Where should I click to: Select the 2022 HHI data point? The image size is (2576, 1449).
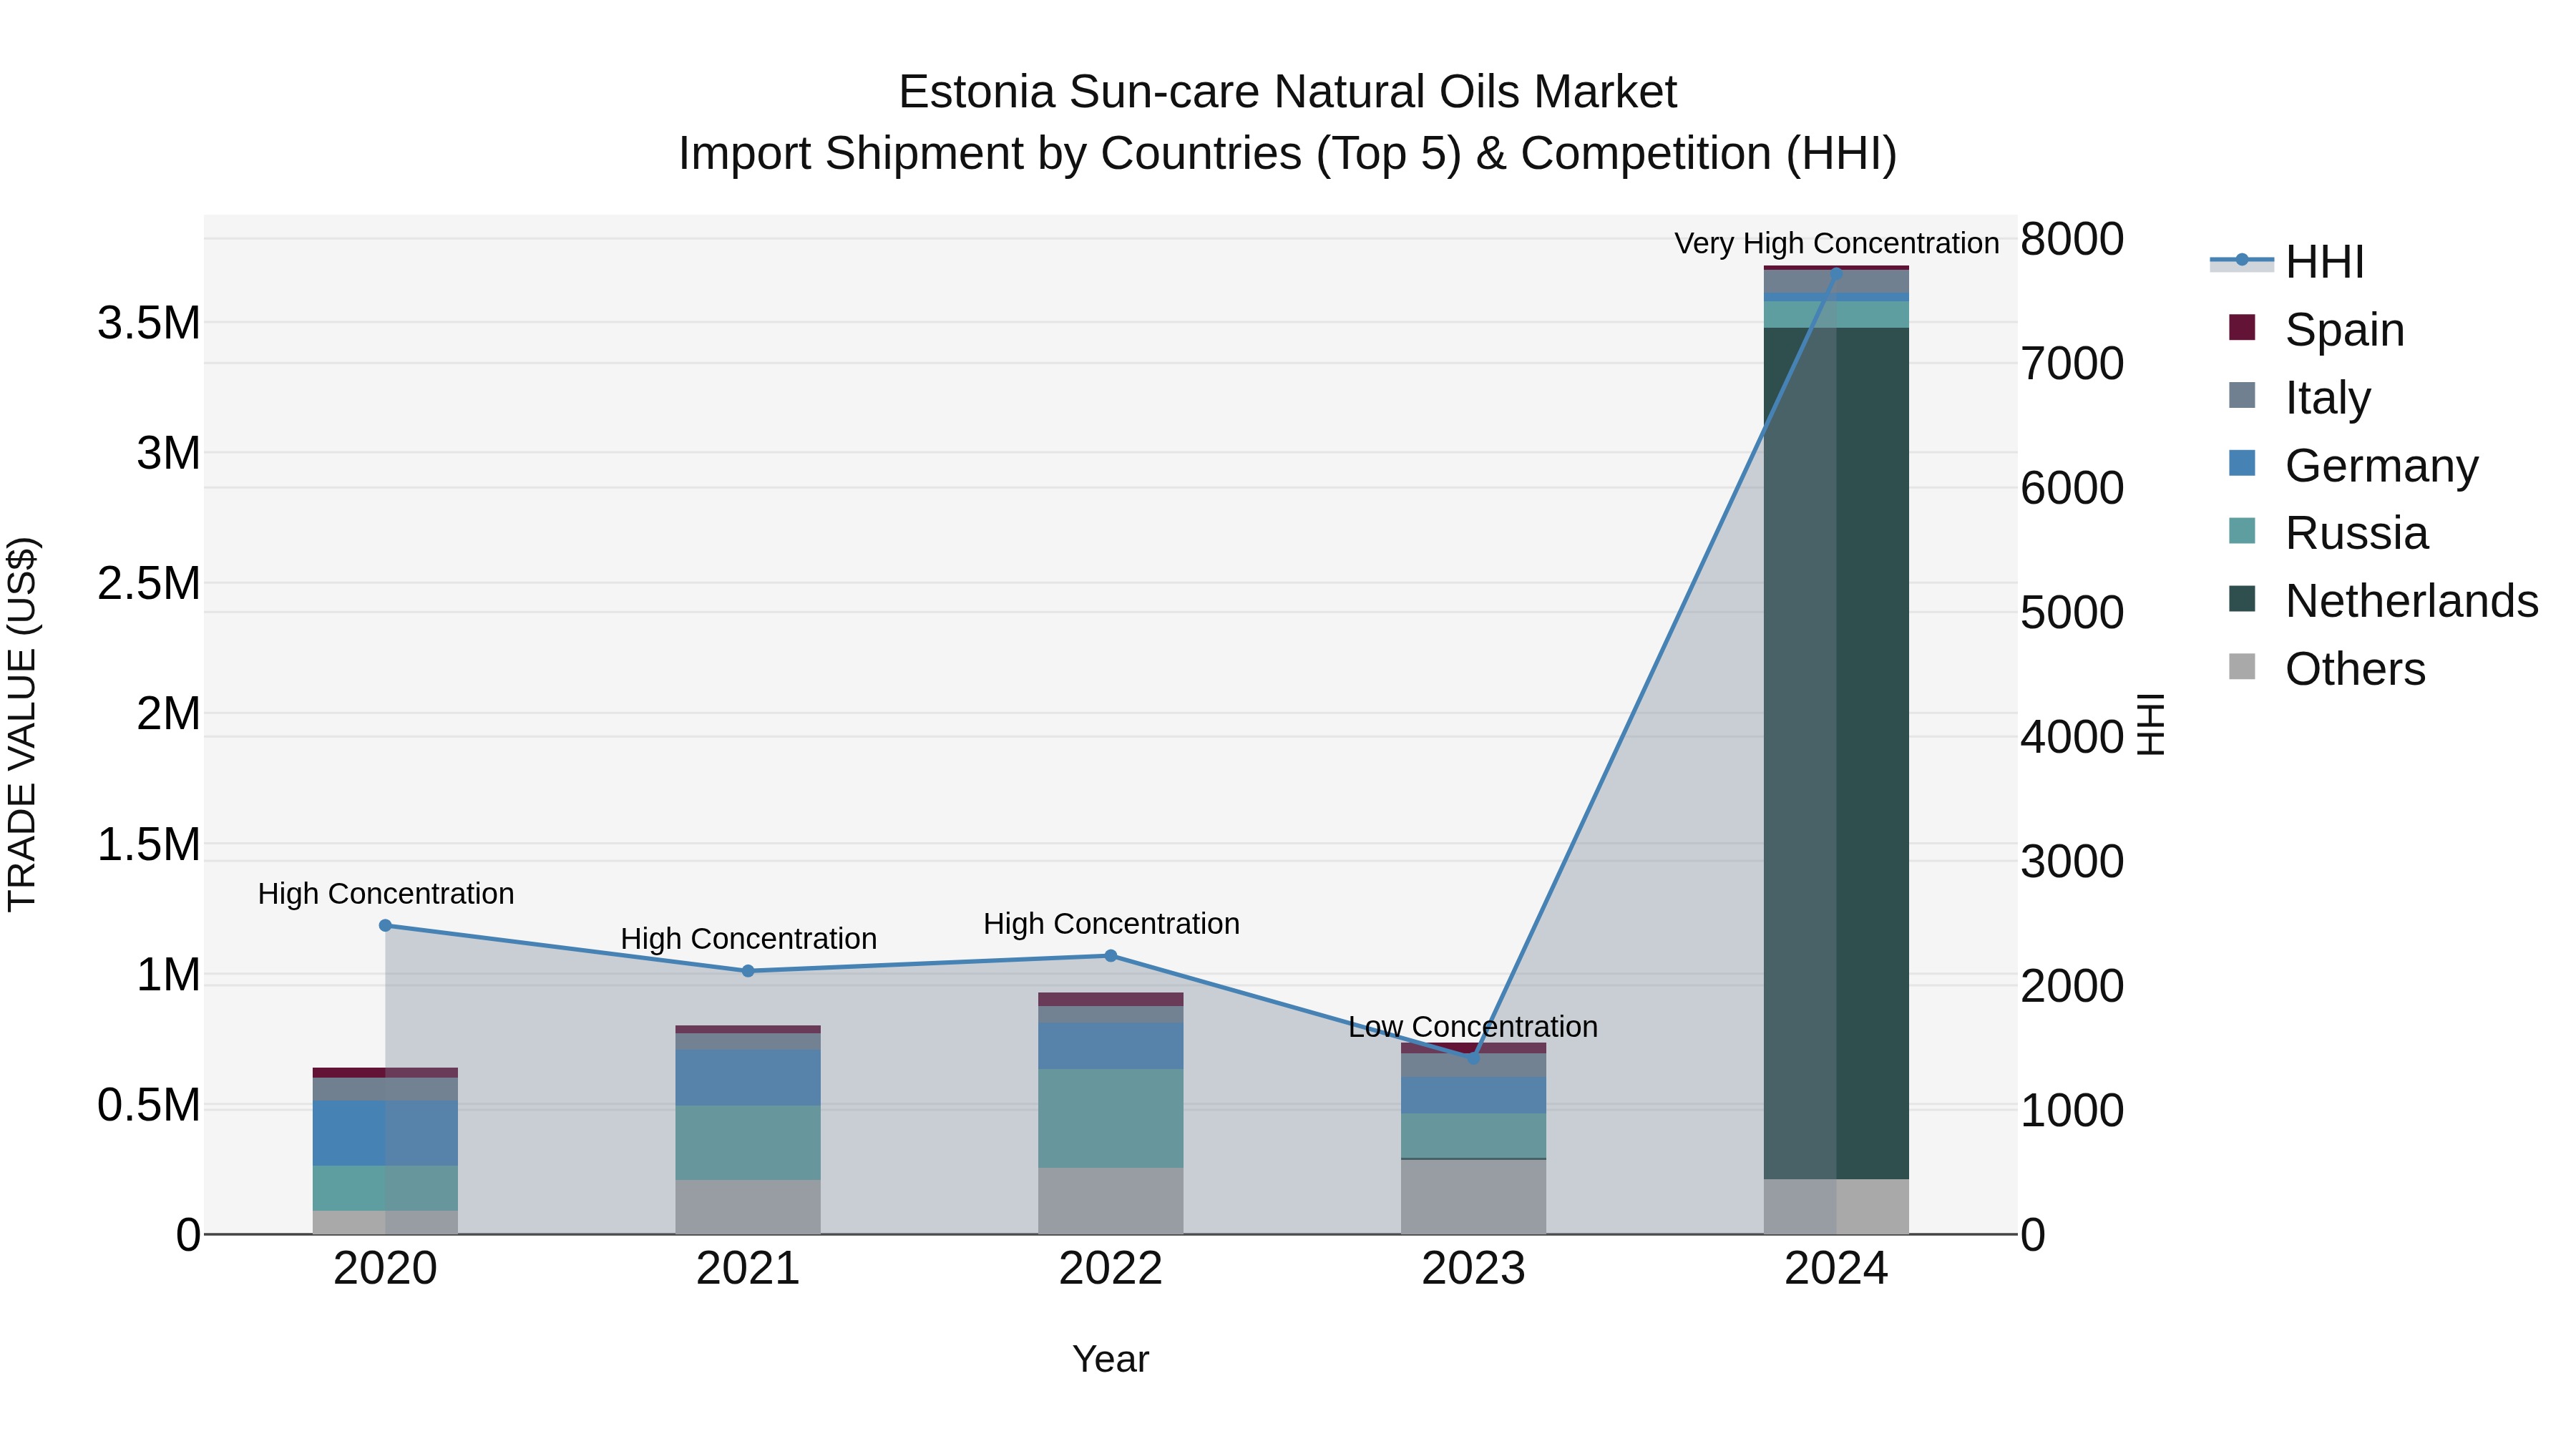1110,956
